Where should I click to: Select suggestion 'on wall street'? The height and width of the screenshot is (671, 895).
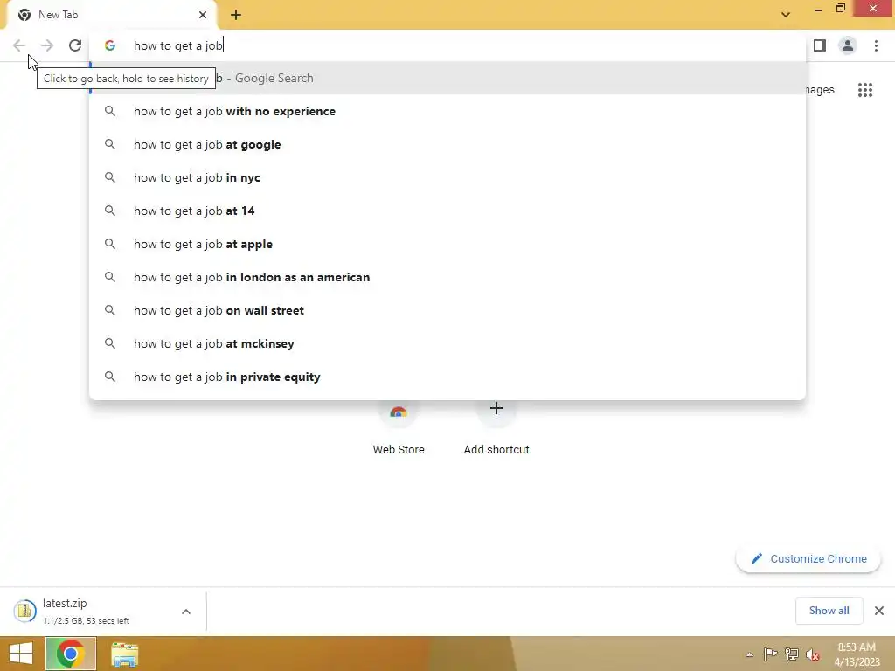[447, 310]
